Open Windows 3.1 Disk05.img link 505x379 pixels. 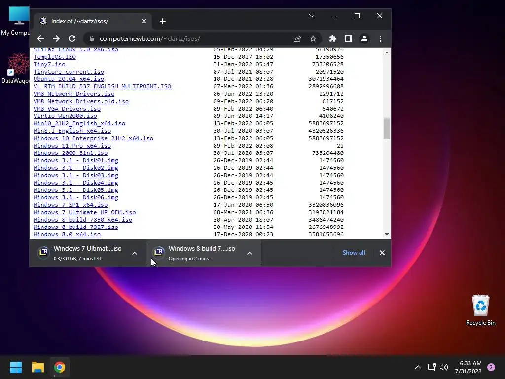[75, 190]
